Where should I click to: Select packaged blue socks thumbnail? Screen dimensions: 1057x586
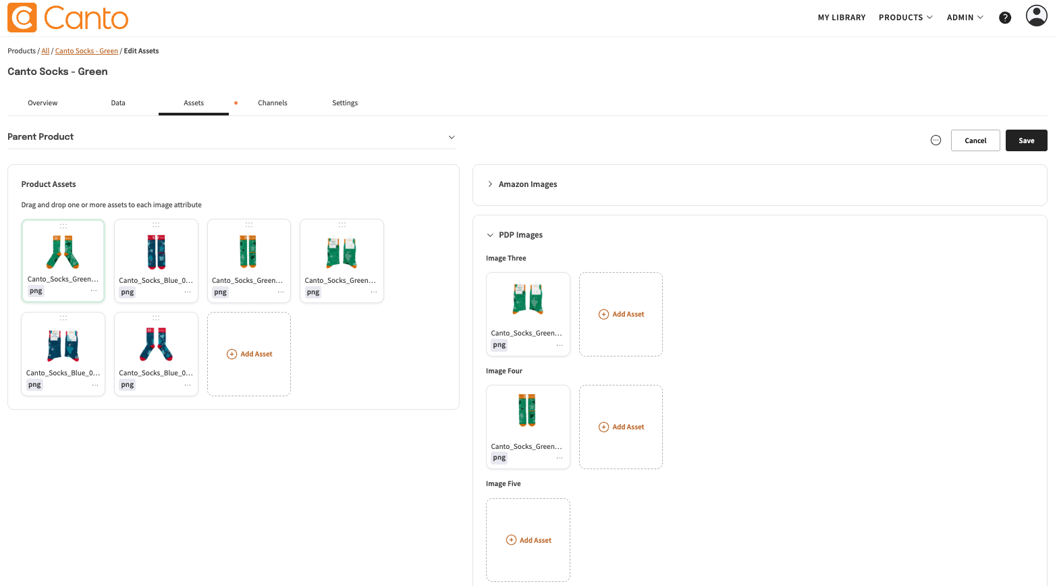[x=63, y=345]
